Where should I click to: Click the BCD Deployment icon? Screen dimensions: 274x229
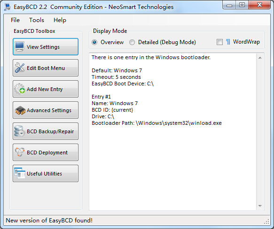[x=20, y=152]
